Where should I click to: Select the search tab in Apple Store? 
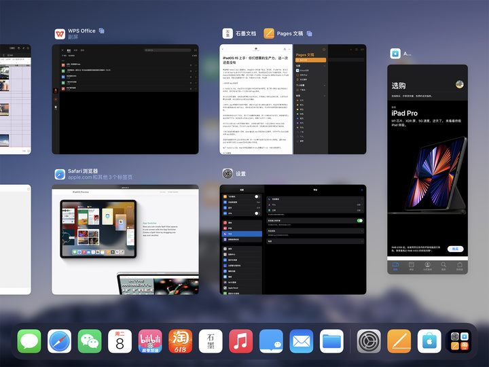coord(443,265)
